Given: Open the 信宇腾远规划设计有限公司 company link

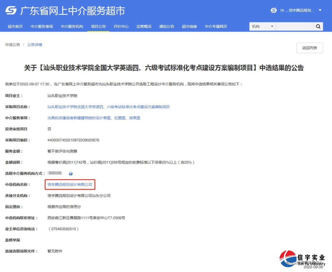Looking at the screenshot, I should click(x=70, y=185).
